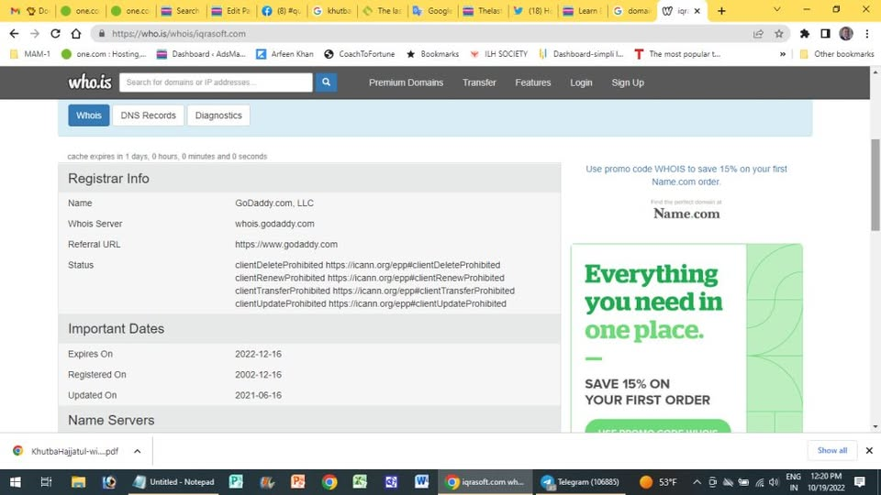This screenshot has height=495, width=881.
Task: Share this page via the share icon
Action: pyautogui.click(x=759, y=34)
